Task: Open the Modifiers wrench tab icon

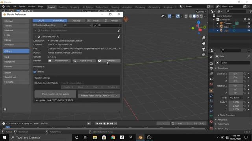Action: pos(211,96)
